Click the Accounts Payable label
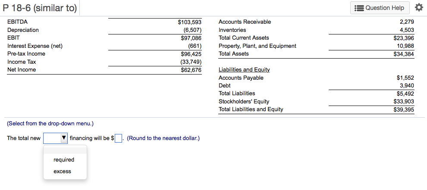 (x=241, y=78)
